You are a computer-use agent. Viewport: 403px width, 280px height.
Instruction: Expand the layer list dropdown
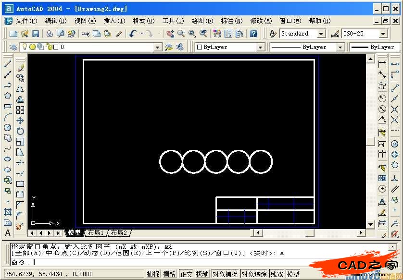click(x=157, y=47)
